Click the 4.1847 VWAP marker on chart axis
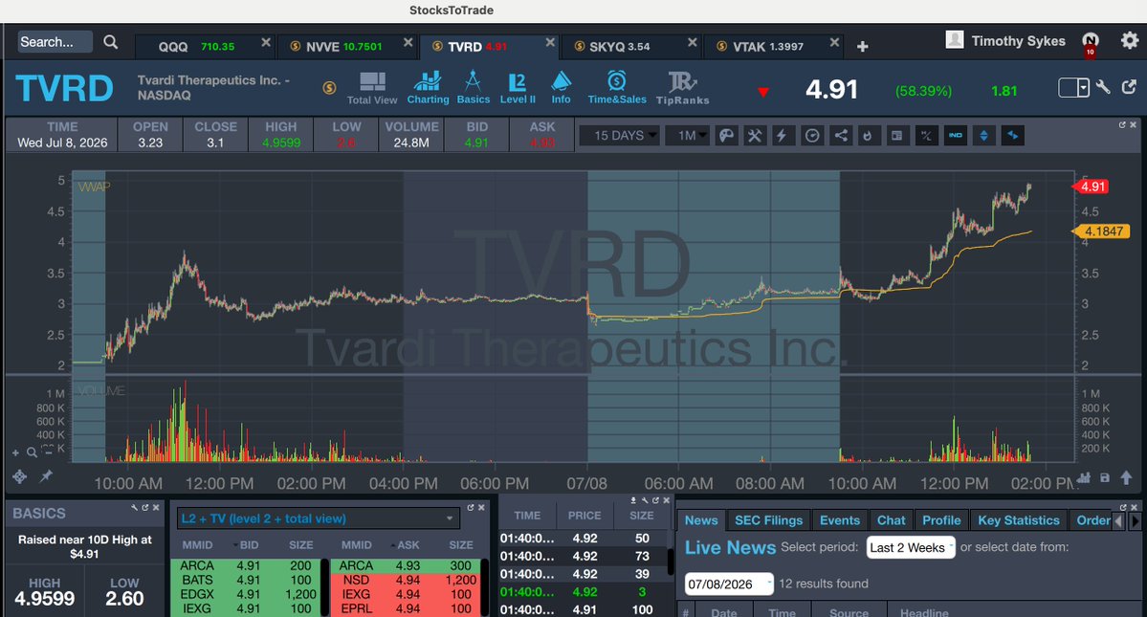Viewport: 1147px width, 617px height. (1102, 231)
